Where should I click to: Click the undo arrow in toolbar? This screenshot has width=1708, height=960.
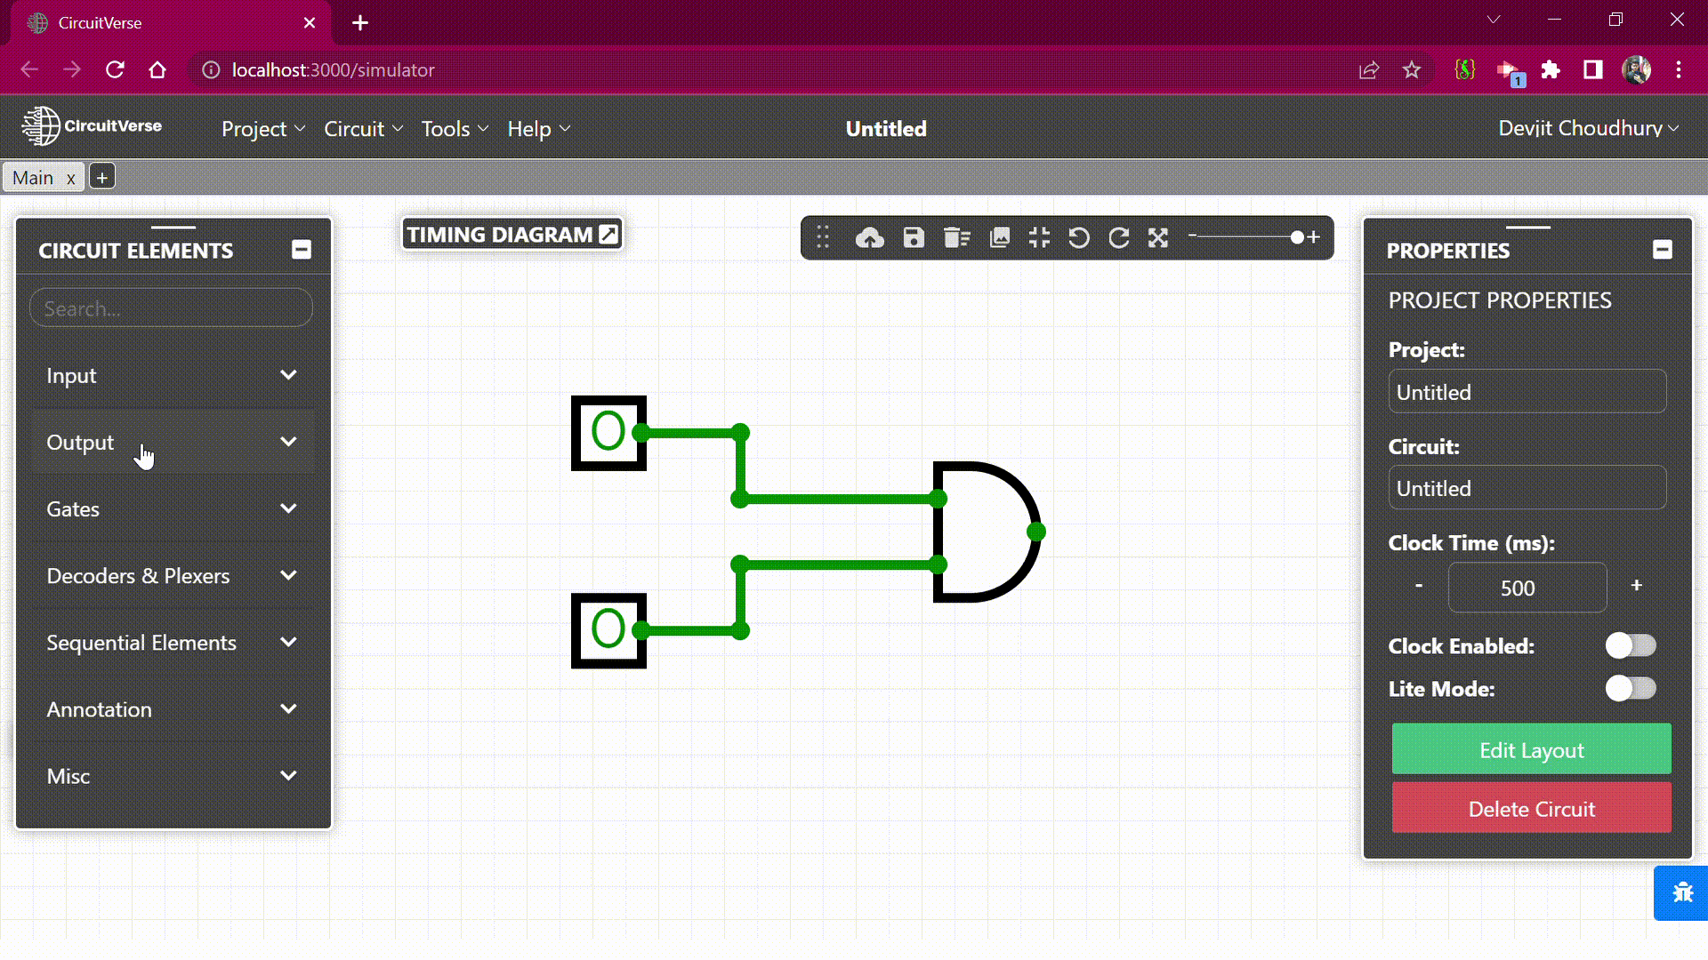pyautogui.click(x=1078, y=237)
